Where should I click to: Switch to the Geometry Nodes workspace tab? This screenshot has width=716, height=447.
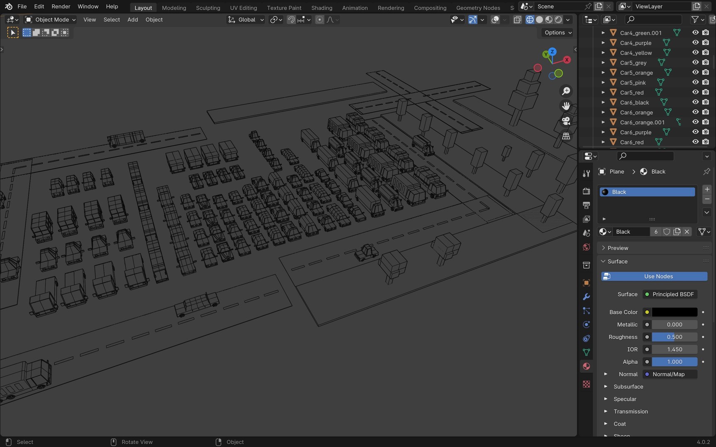coord(478,8)
